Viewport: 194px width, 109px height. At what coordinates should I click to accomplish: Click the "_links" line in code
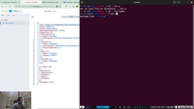46,67
